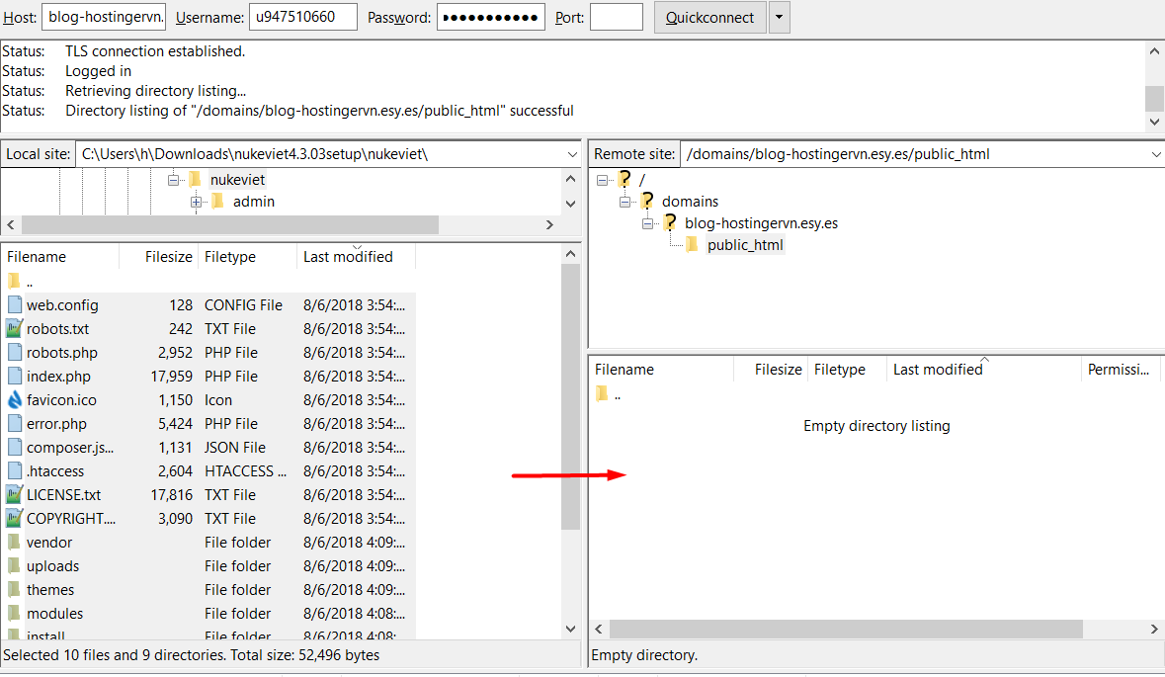Open the Local site path dropdown

tap(572, 154)
